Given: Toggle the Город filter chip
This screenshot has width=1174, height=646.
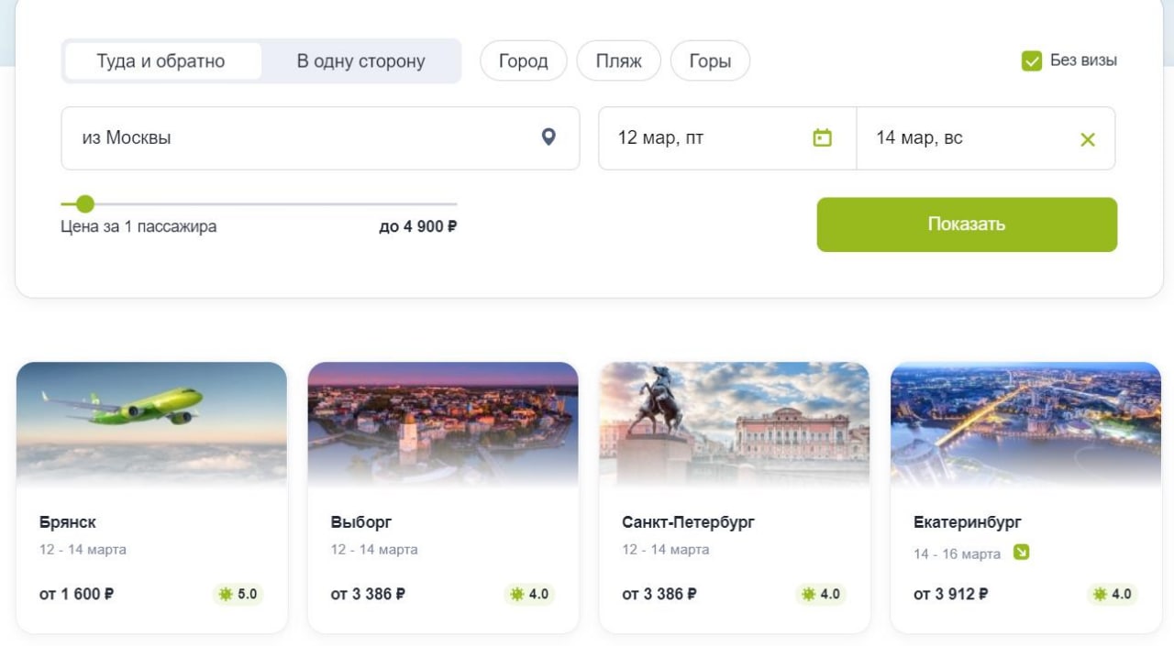Looking at the screenshot, I should click(524, 61).
